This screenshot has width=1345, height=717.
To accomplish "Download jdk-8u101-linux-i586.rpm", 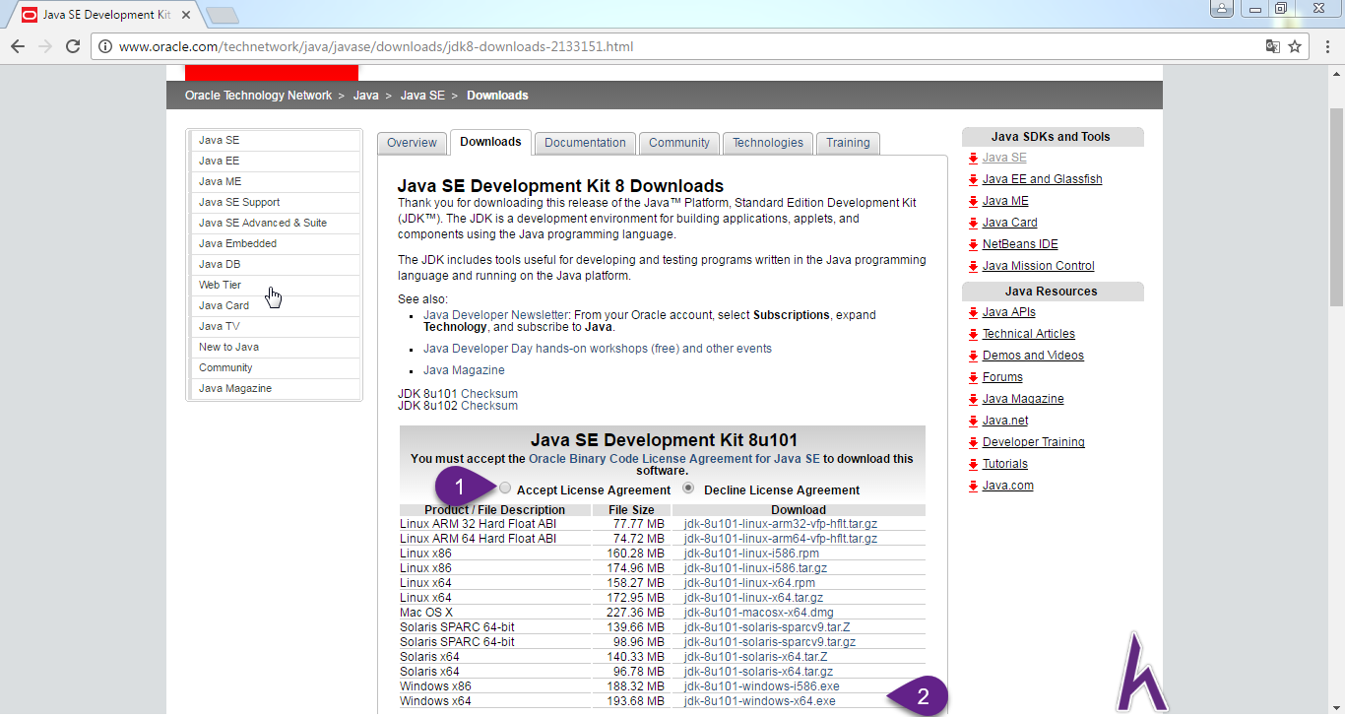I will click(751, 554).
